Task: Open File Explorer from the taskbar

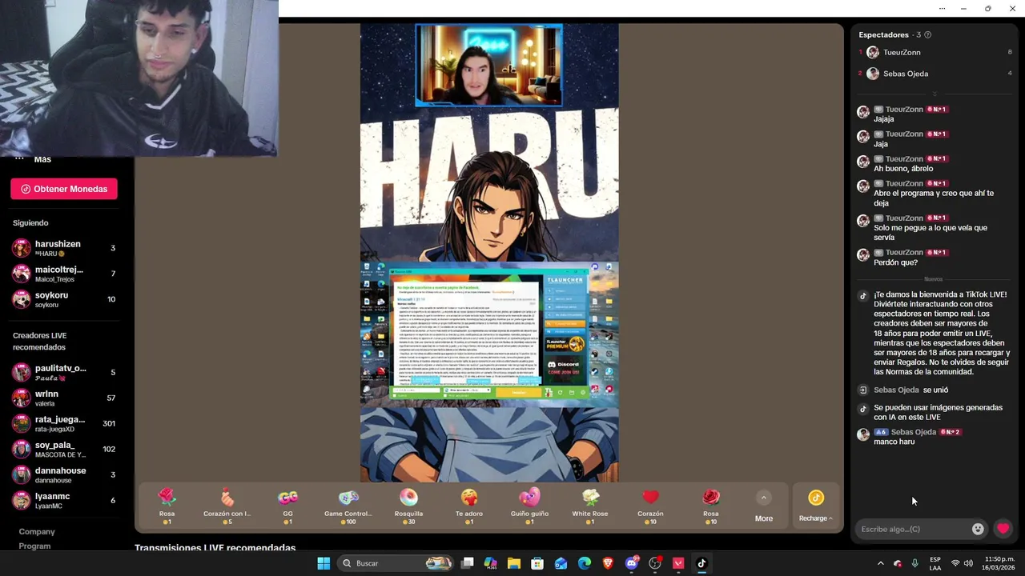Action: click(514, 563)
